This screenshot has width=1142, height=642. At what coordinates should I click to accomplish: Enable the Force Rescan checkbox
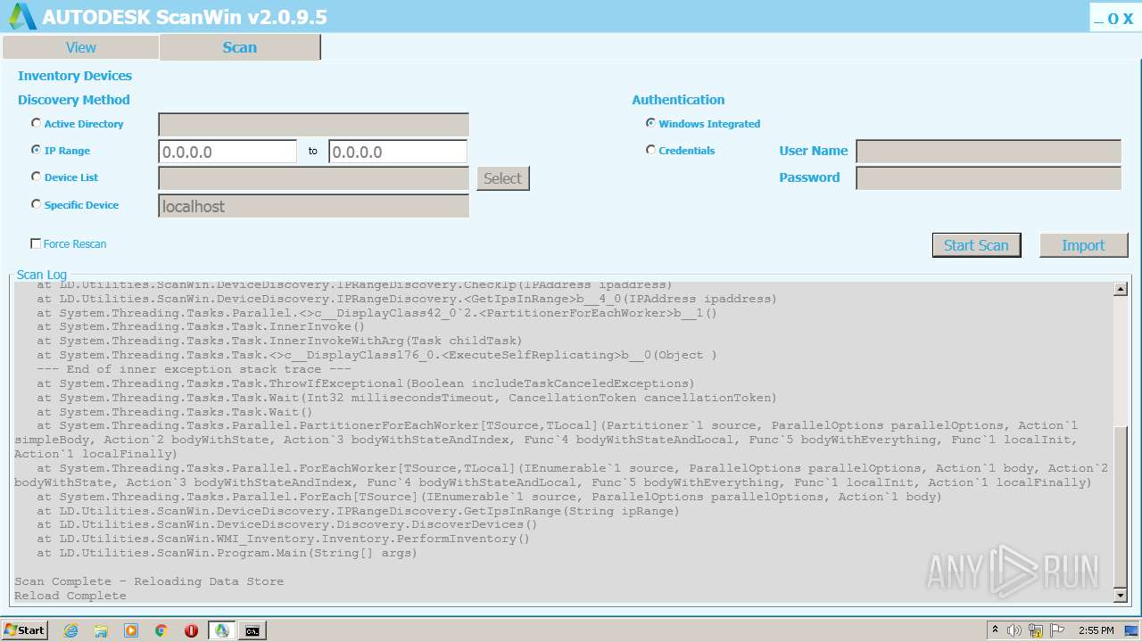[36, 243]
